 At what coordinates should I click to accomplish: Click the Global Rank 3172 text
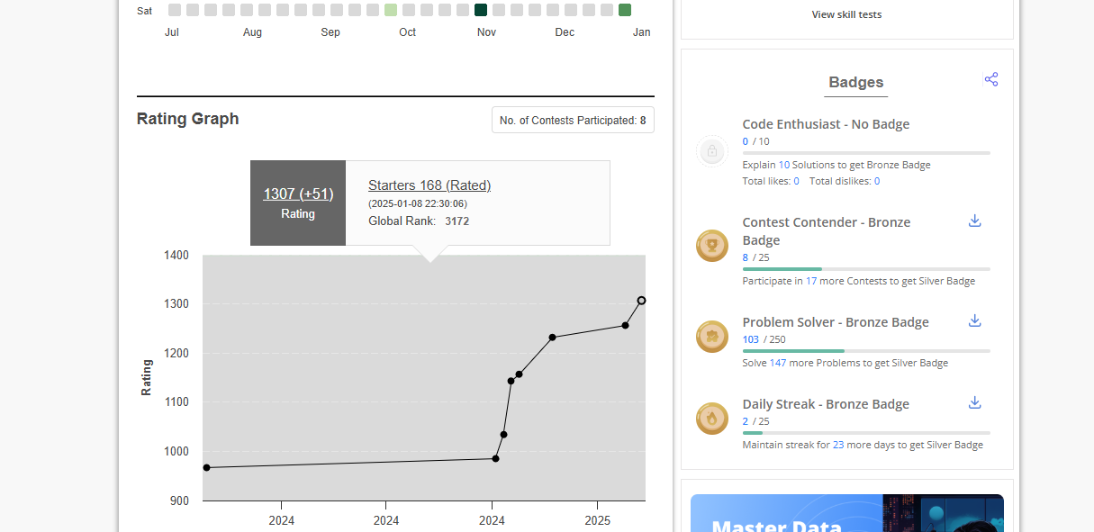click(x=419, y=221)
